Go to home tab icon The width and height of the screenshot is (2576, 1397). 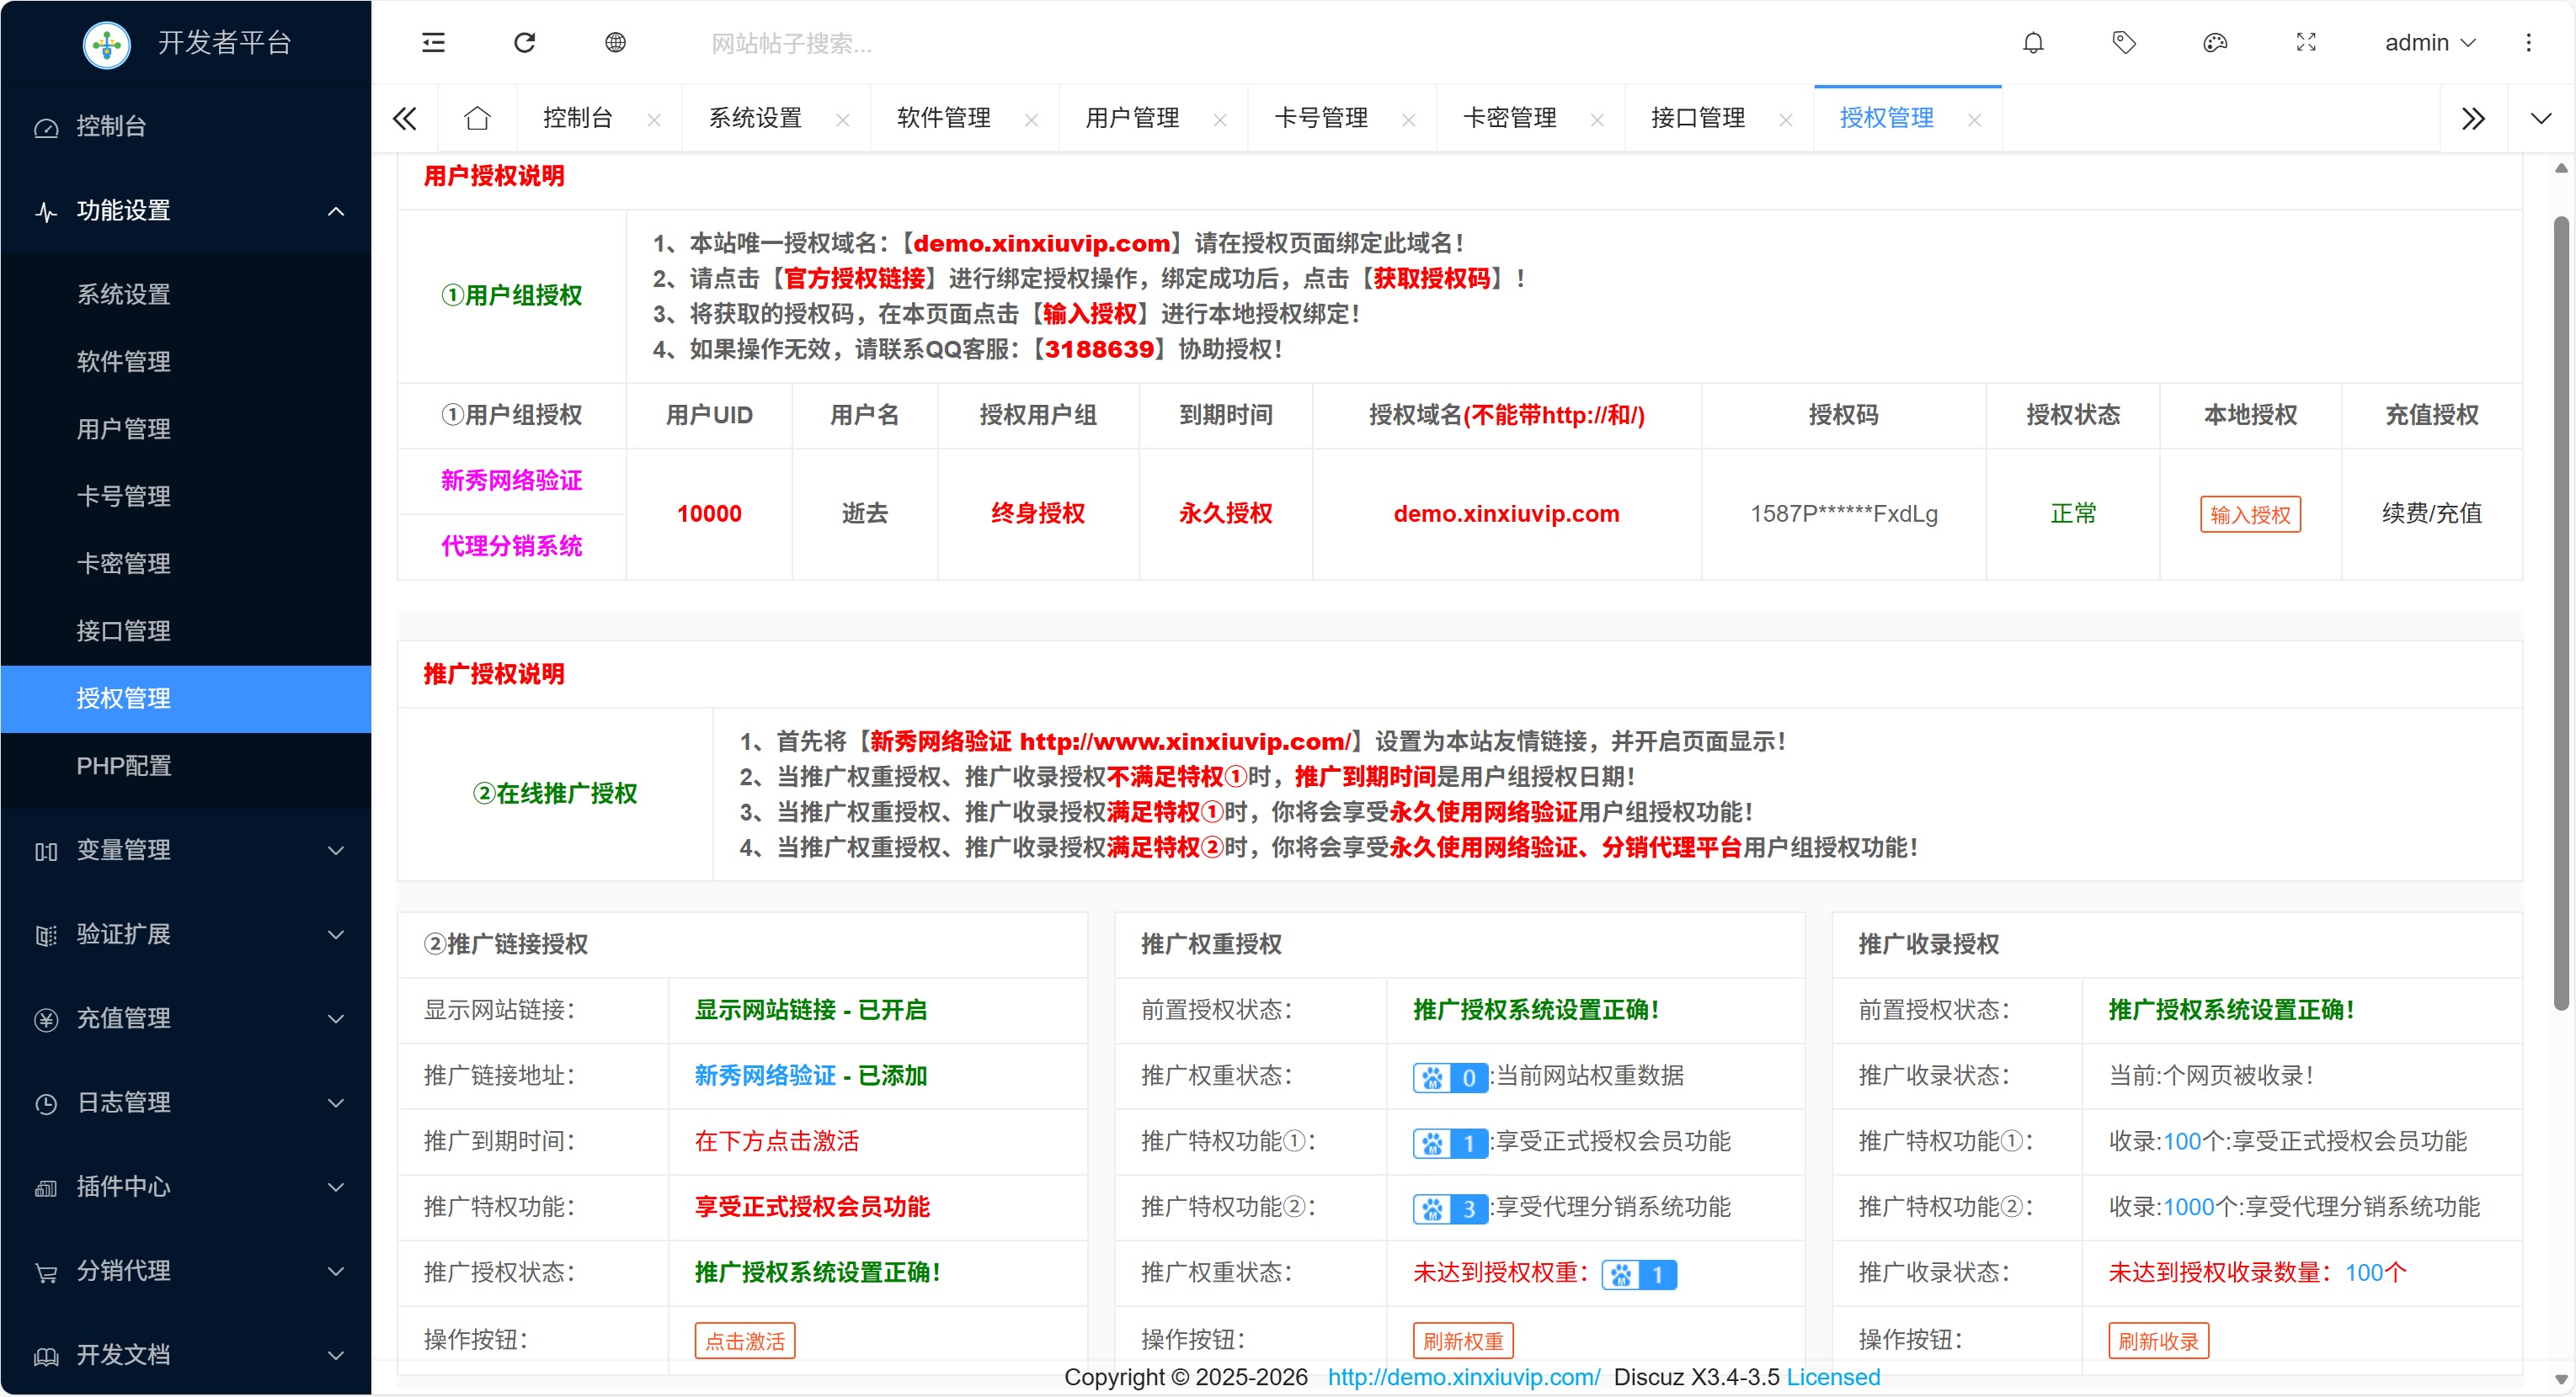tap(478, 119)
